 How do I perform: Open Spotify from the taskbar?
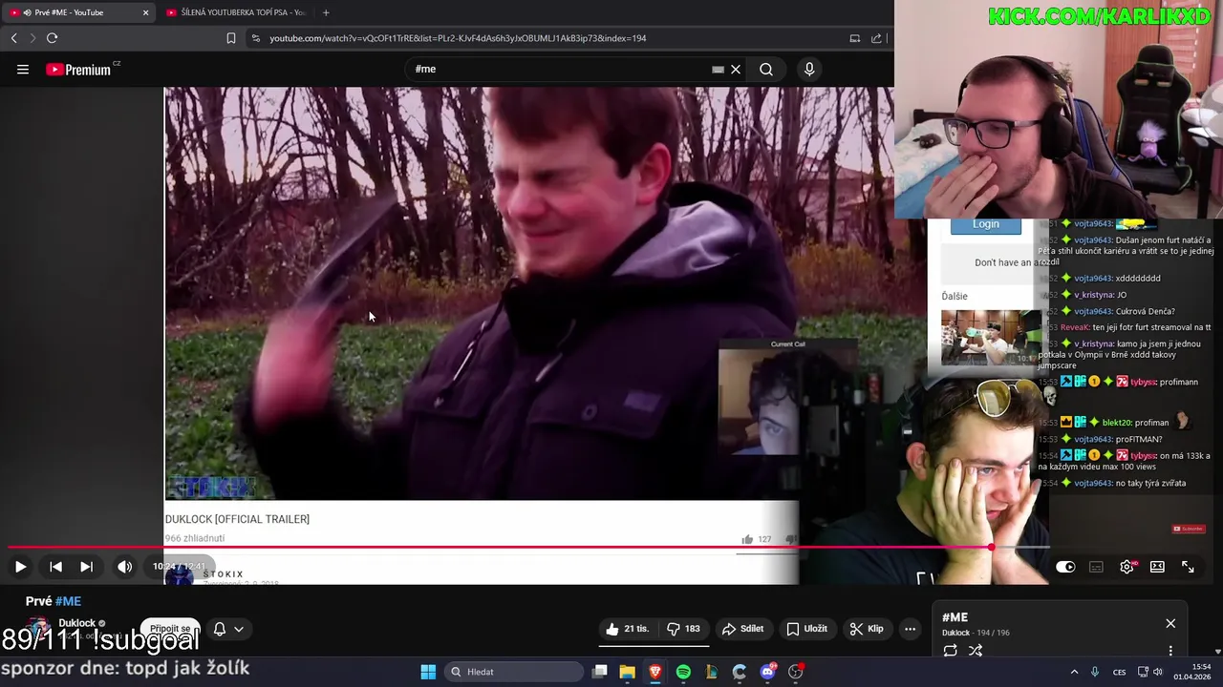coord(683,672)
